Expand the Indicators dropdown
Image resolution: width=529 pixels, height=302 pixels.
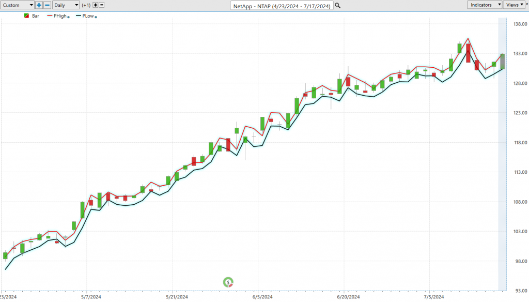pos(485,5)
